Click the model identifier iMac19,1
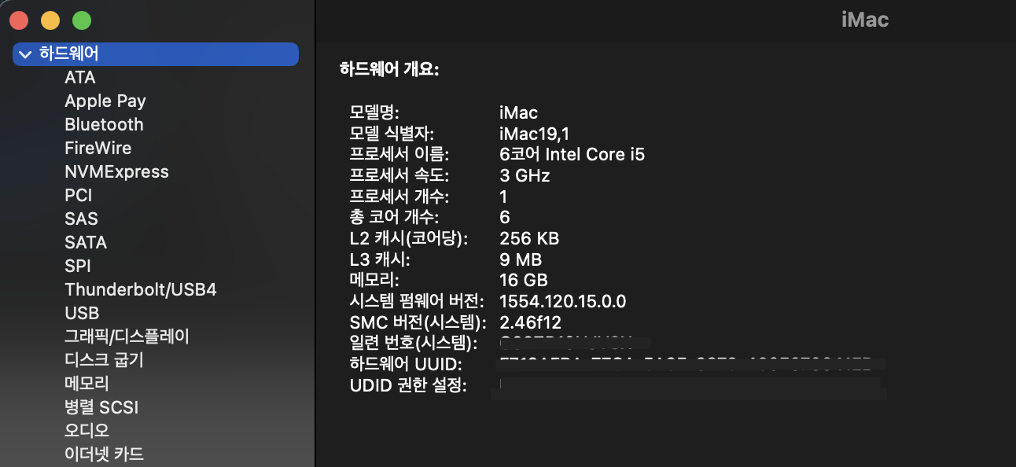 (535, 134)
